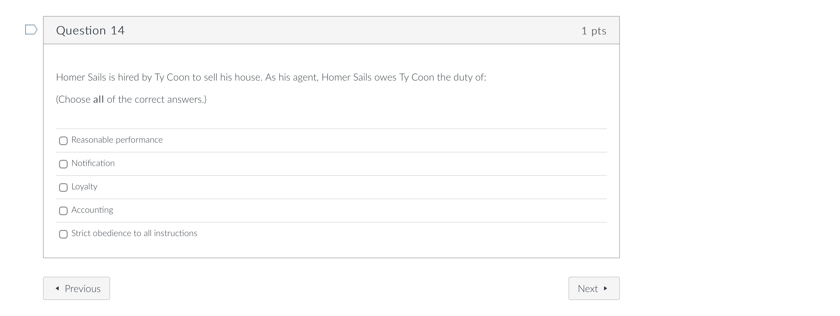840x316 pixels.
Task: Click the 1 pts label
Action: (594, 30)
